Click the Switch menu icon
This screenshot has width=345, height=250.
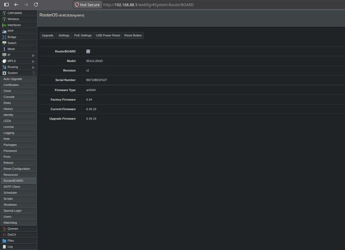click(4, 43)
